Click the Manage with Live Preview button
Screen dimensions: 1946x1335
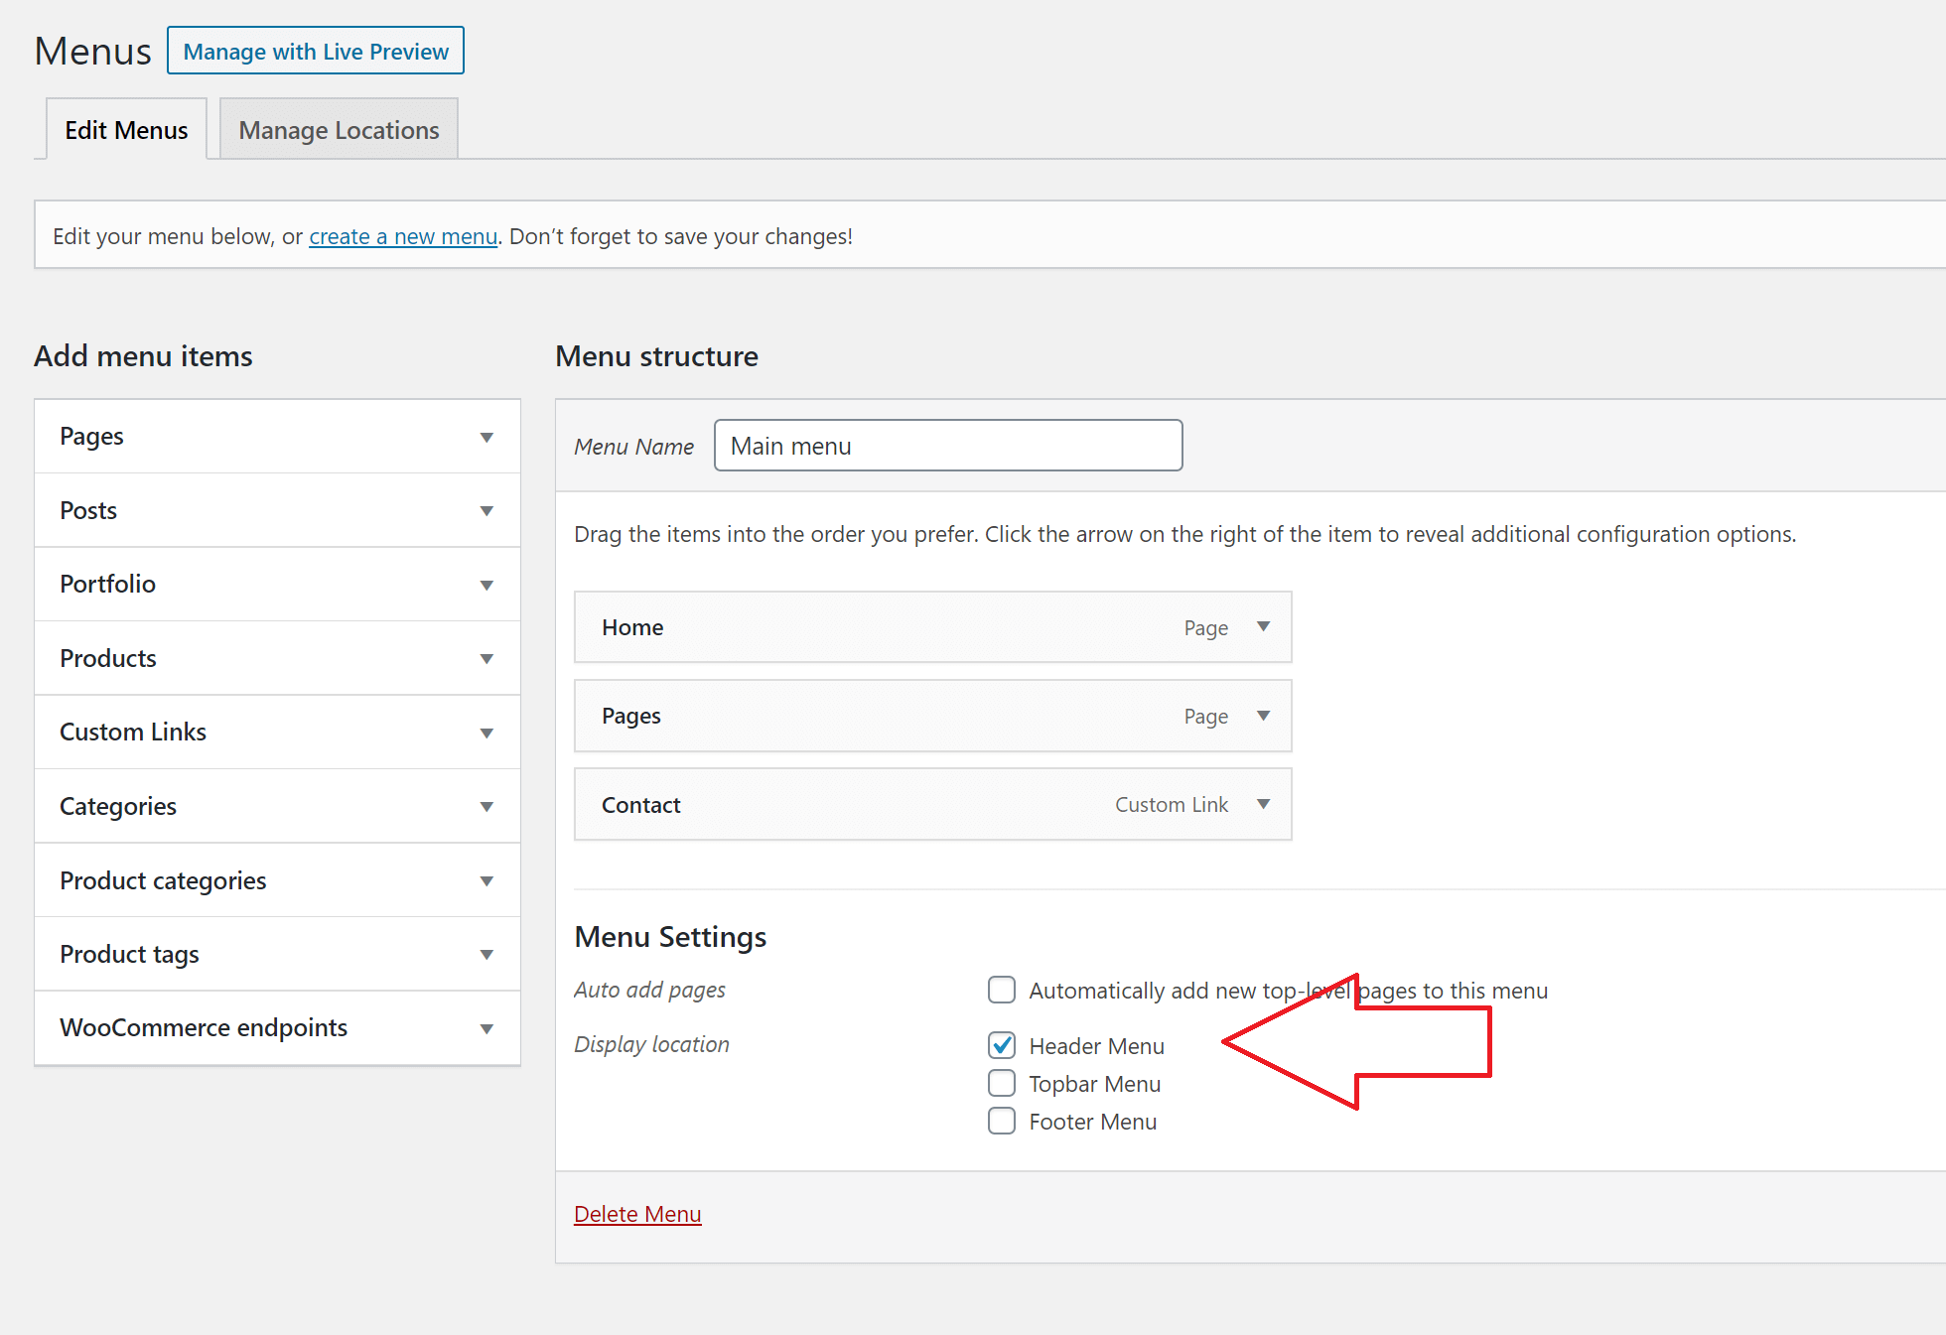click(x=316, y=51)
